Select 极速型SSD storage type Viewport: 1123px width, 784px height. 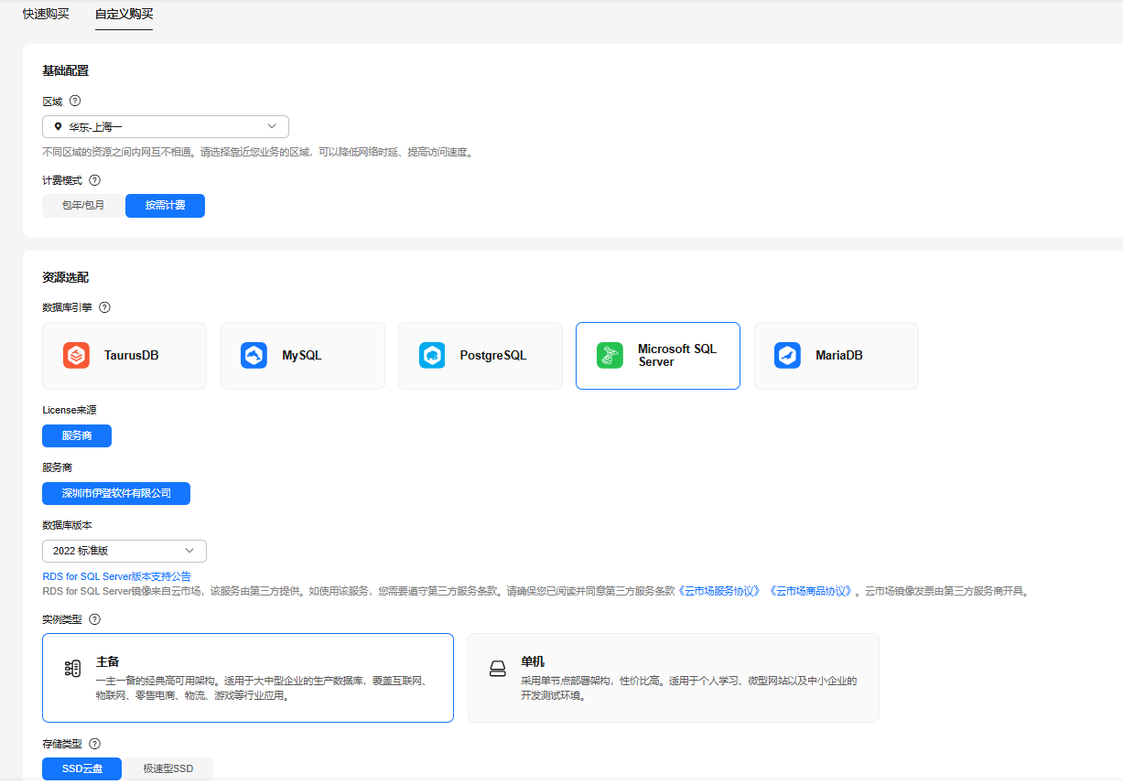168,769
